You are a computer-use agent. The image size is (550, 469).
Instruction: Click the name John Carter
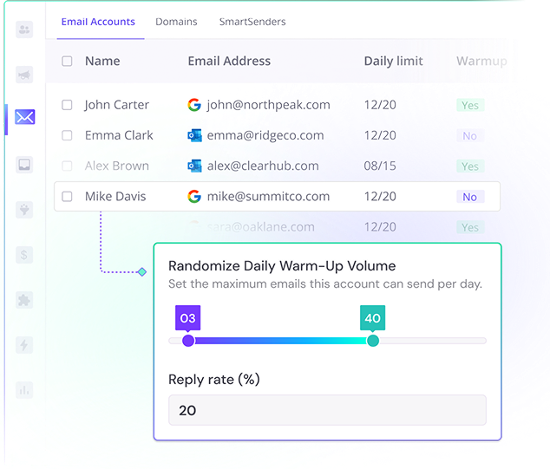(116, 105)
